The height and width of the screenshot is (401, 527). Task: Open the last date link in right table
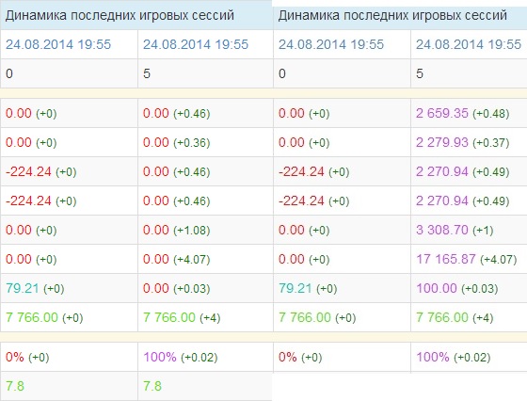pos(469,44)
